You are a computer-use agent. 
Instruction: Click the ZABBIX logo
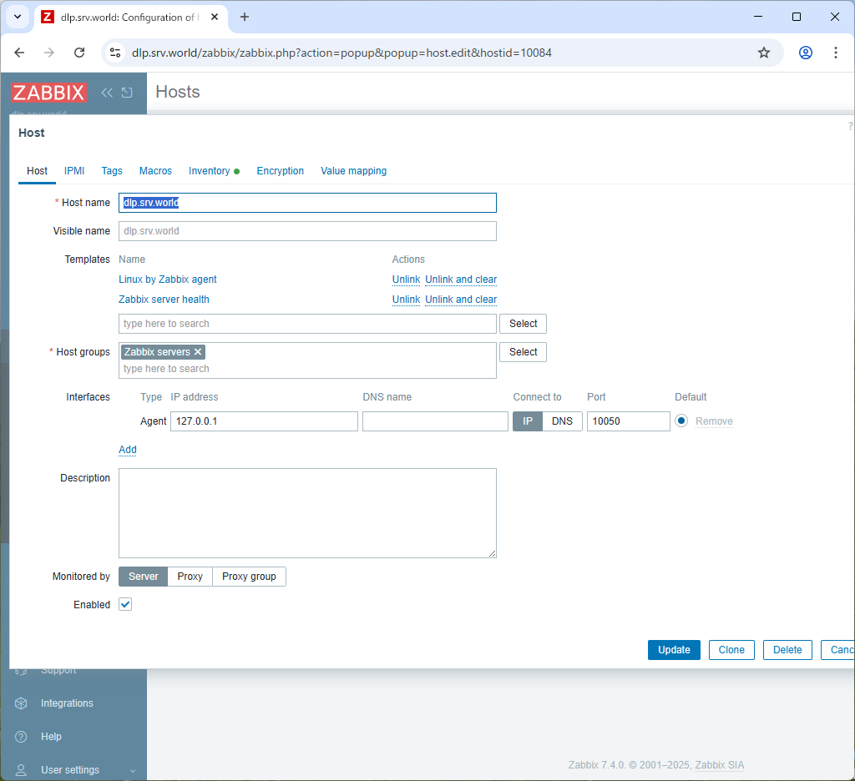pos(48,93)
